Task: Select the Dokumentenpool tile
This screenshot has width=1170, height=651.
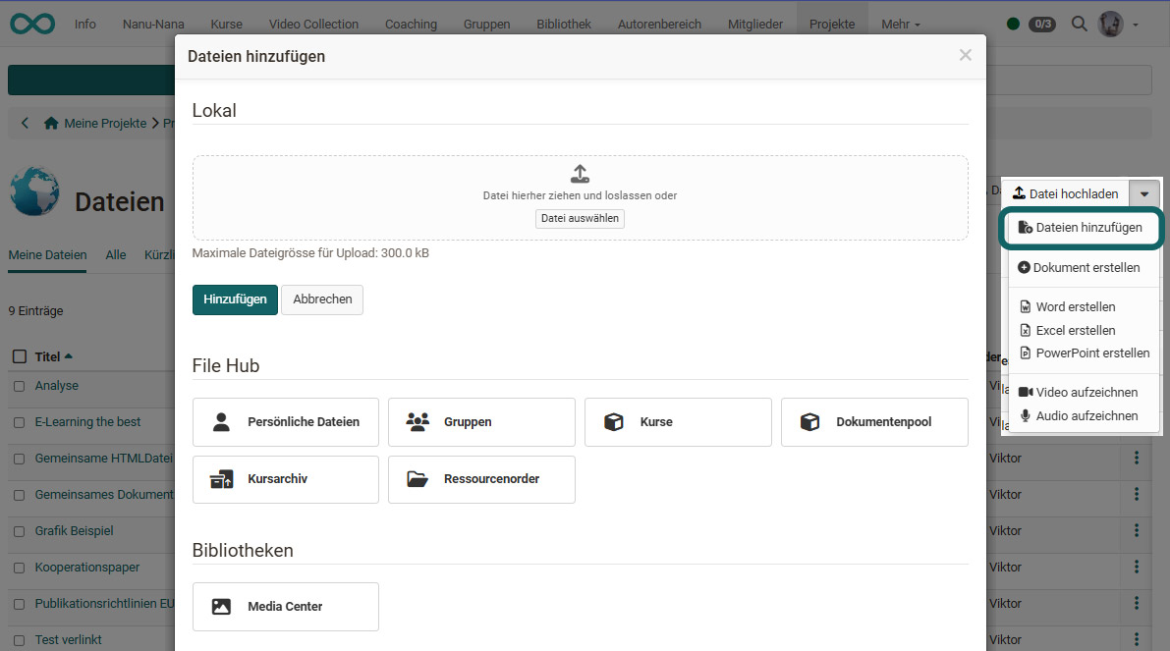Action: [x=874, y=422]
